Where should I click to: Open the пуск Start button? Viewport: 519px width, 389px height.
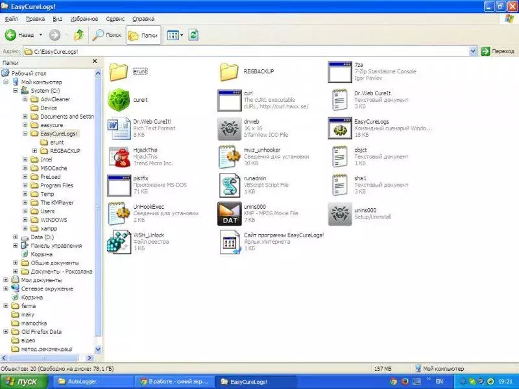pyautogui.click(x=24, y=382)
